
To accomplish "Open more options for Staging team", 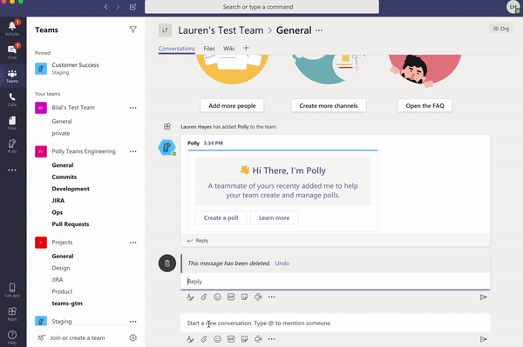I will (133, 322).
